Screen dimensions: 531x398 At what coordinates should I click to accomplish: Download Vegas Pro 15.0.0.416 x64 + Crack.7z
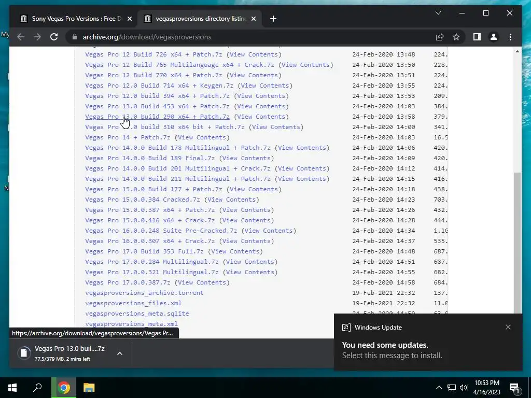(150, 220)
